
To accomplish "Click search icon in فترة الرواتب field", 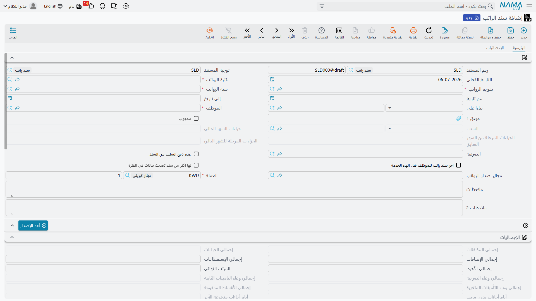I will point(10,79).
